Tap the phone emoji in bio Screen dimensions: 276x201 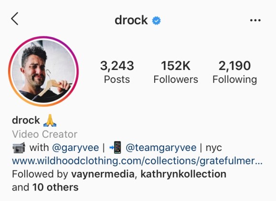(x=116, y=148)
